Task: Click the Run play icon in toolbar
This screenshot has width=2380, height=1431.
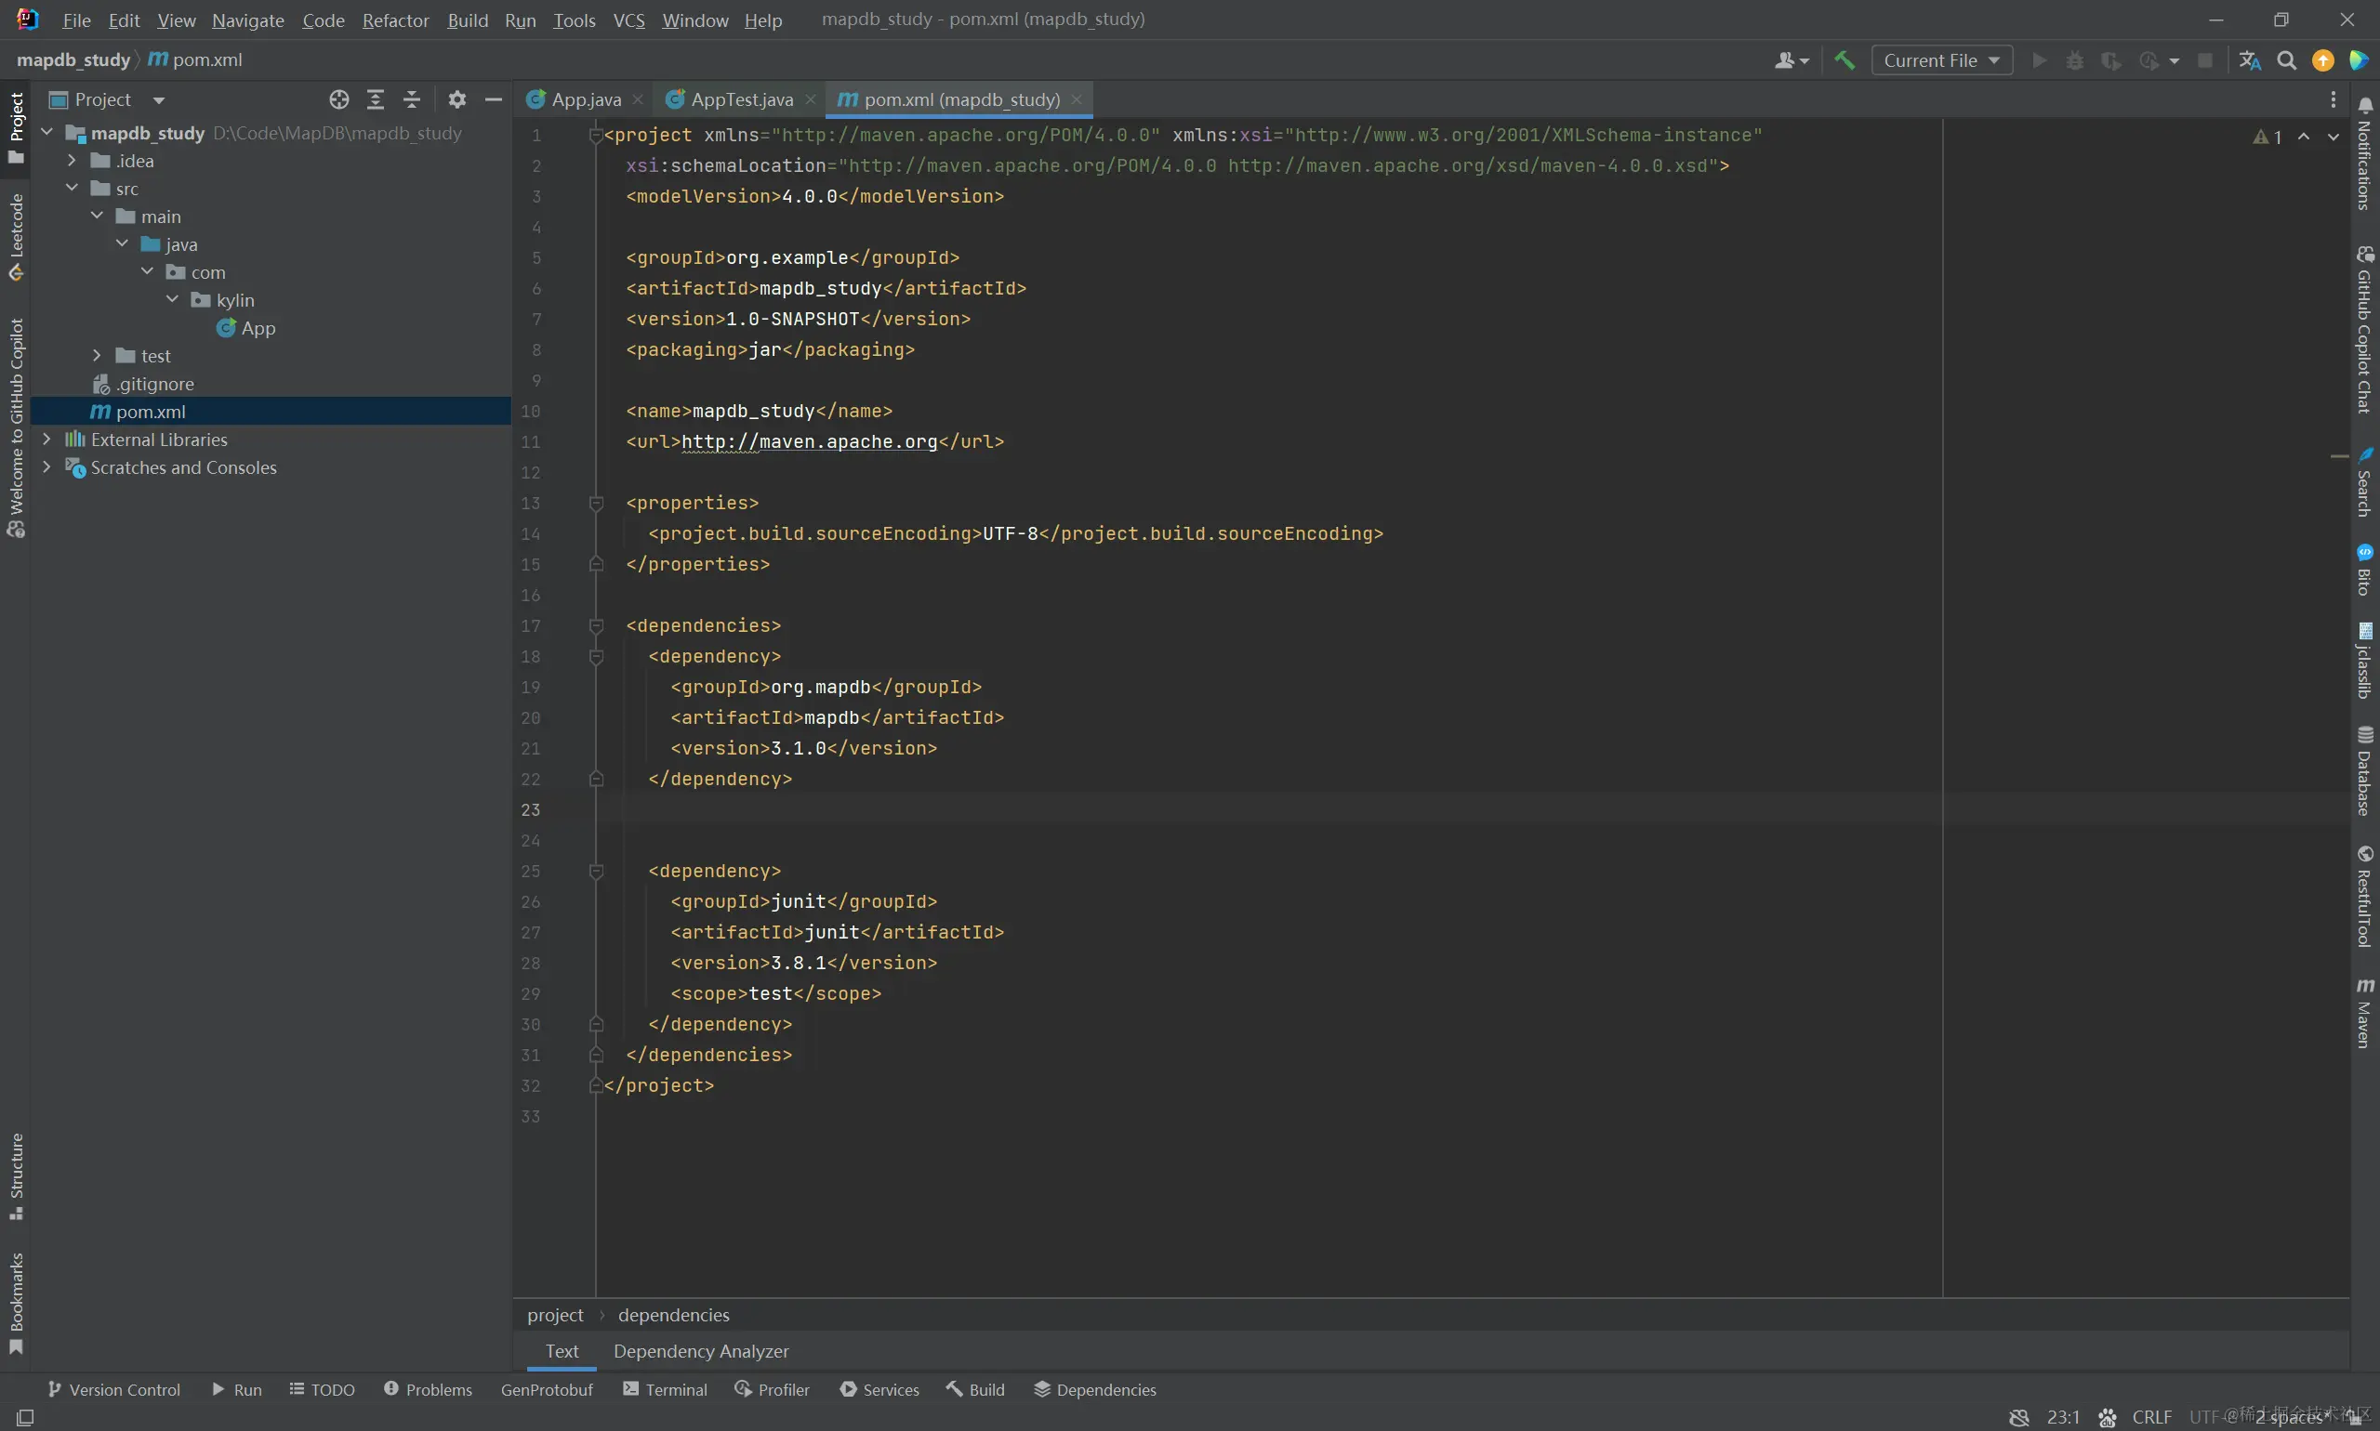Action: 2040,59
